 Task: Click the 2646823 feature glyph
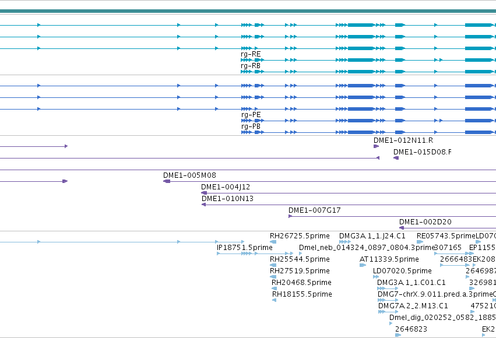[398, 335]
